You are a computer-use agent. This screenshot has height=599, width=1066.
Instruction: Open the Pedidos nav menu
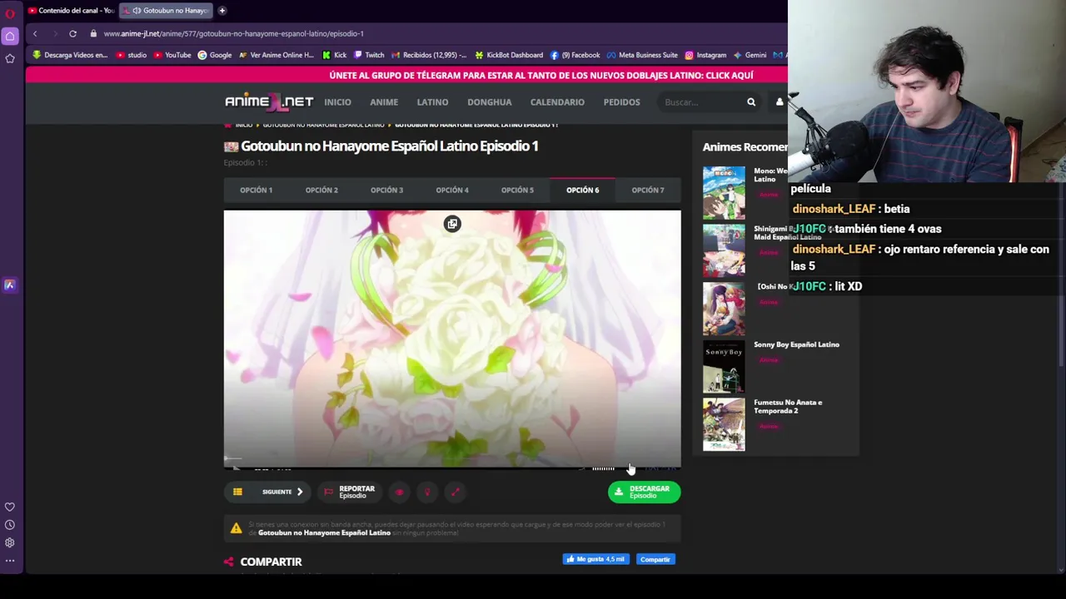[622, 102]
